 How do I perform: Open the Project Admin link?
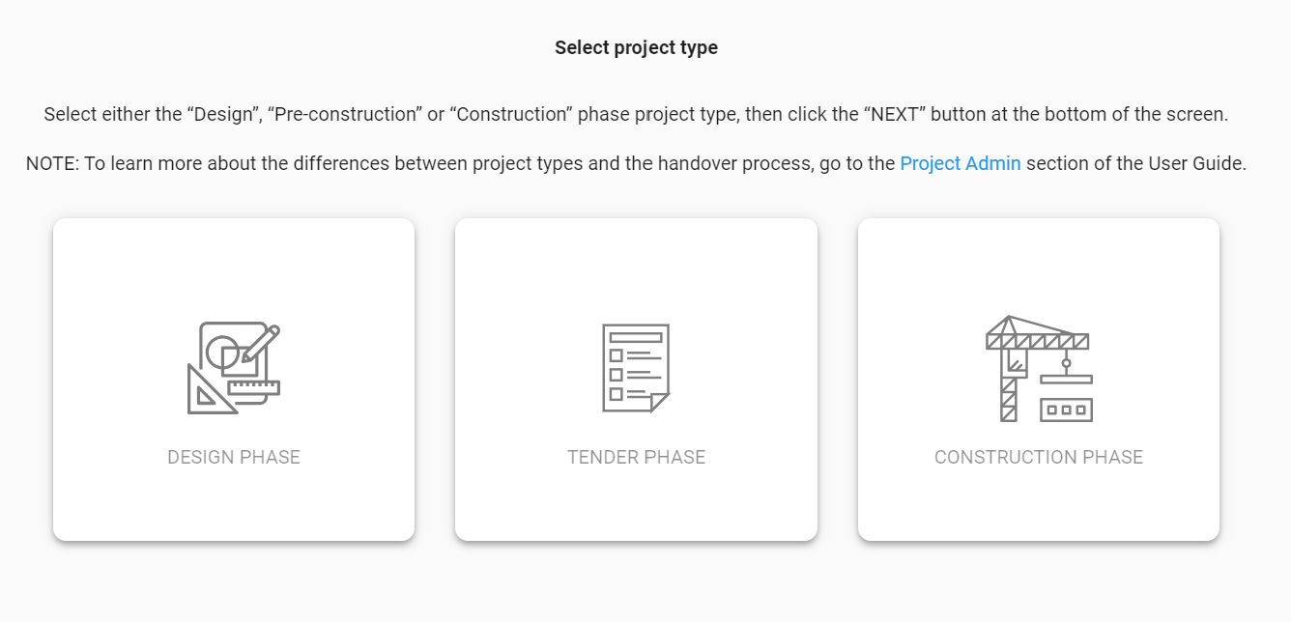[x=961, y=163]
